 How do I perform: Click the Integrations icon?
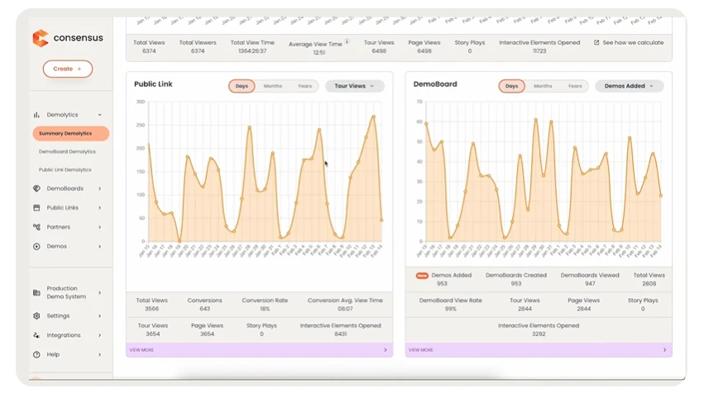tap(37, 335)
